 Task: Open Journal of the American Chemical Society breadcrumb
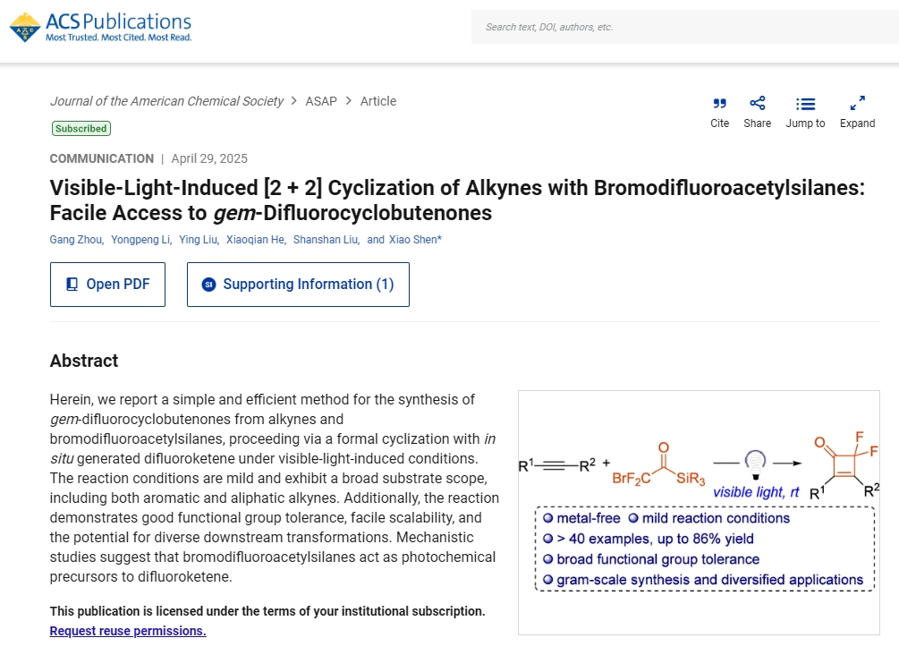166,101
